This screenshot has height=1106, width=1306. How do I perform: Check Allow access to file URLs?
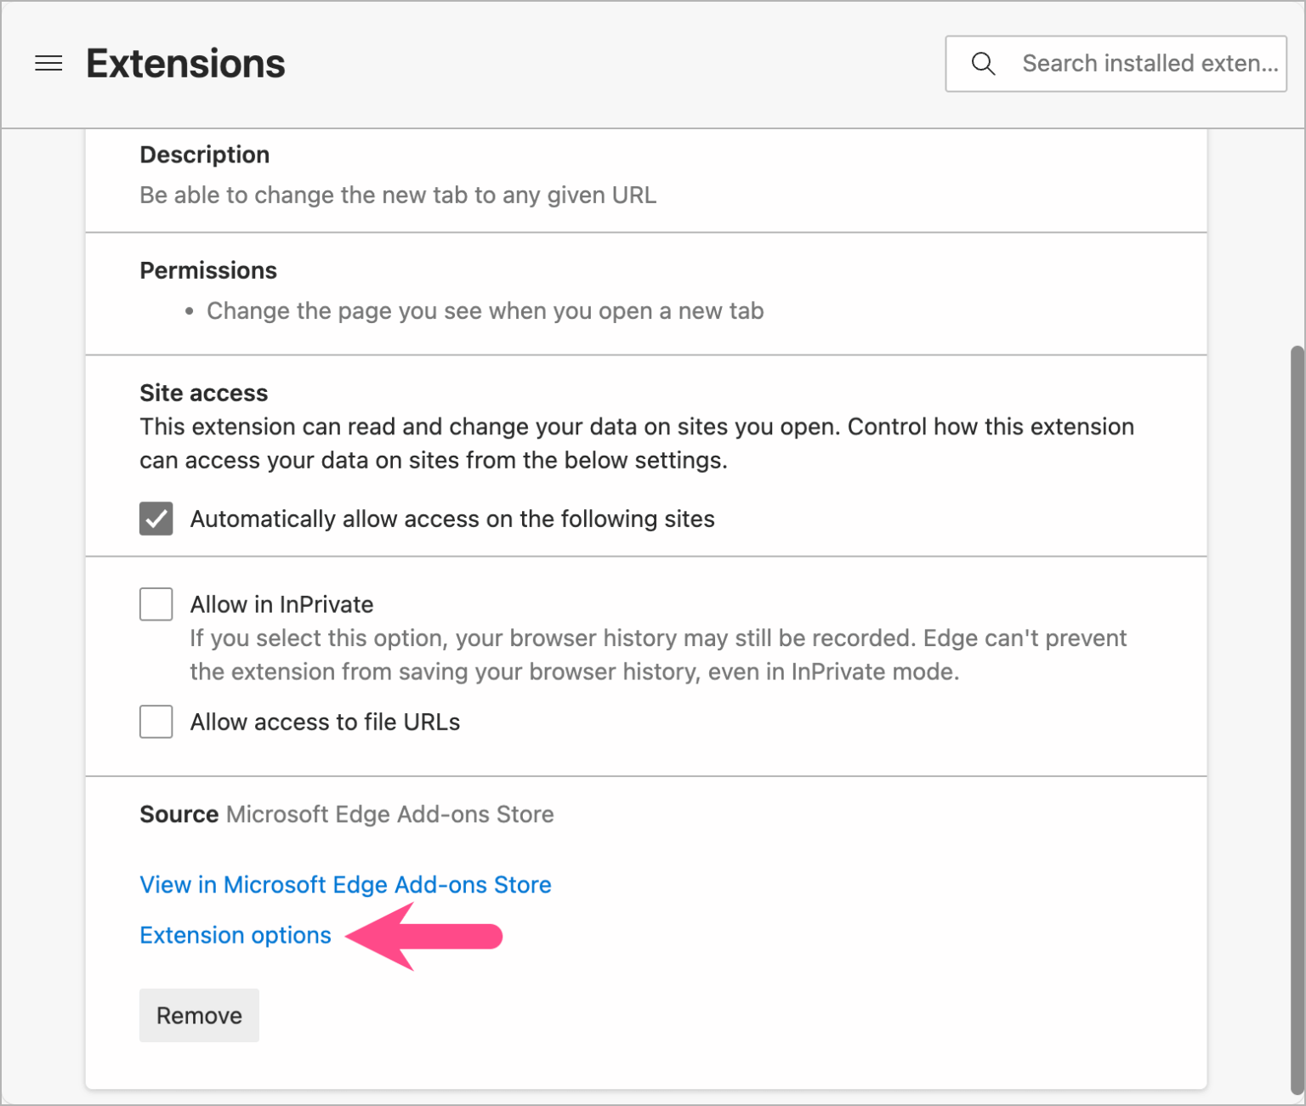(x=156, y=722)
